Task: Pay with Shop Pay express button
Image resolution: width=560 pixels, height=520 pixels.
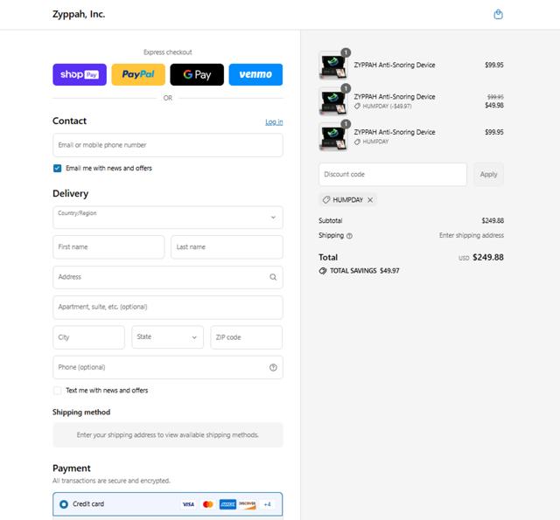Action: pyautogui.click(x=80, y=74)
